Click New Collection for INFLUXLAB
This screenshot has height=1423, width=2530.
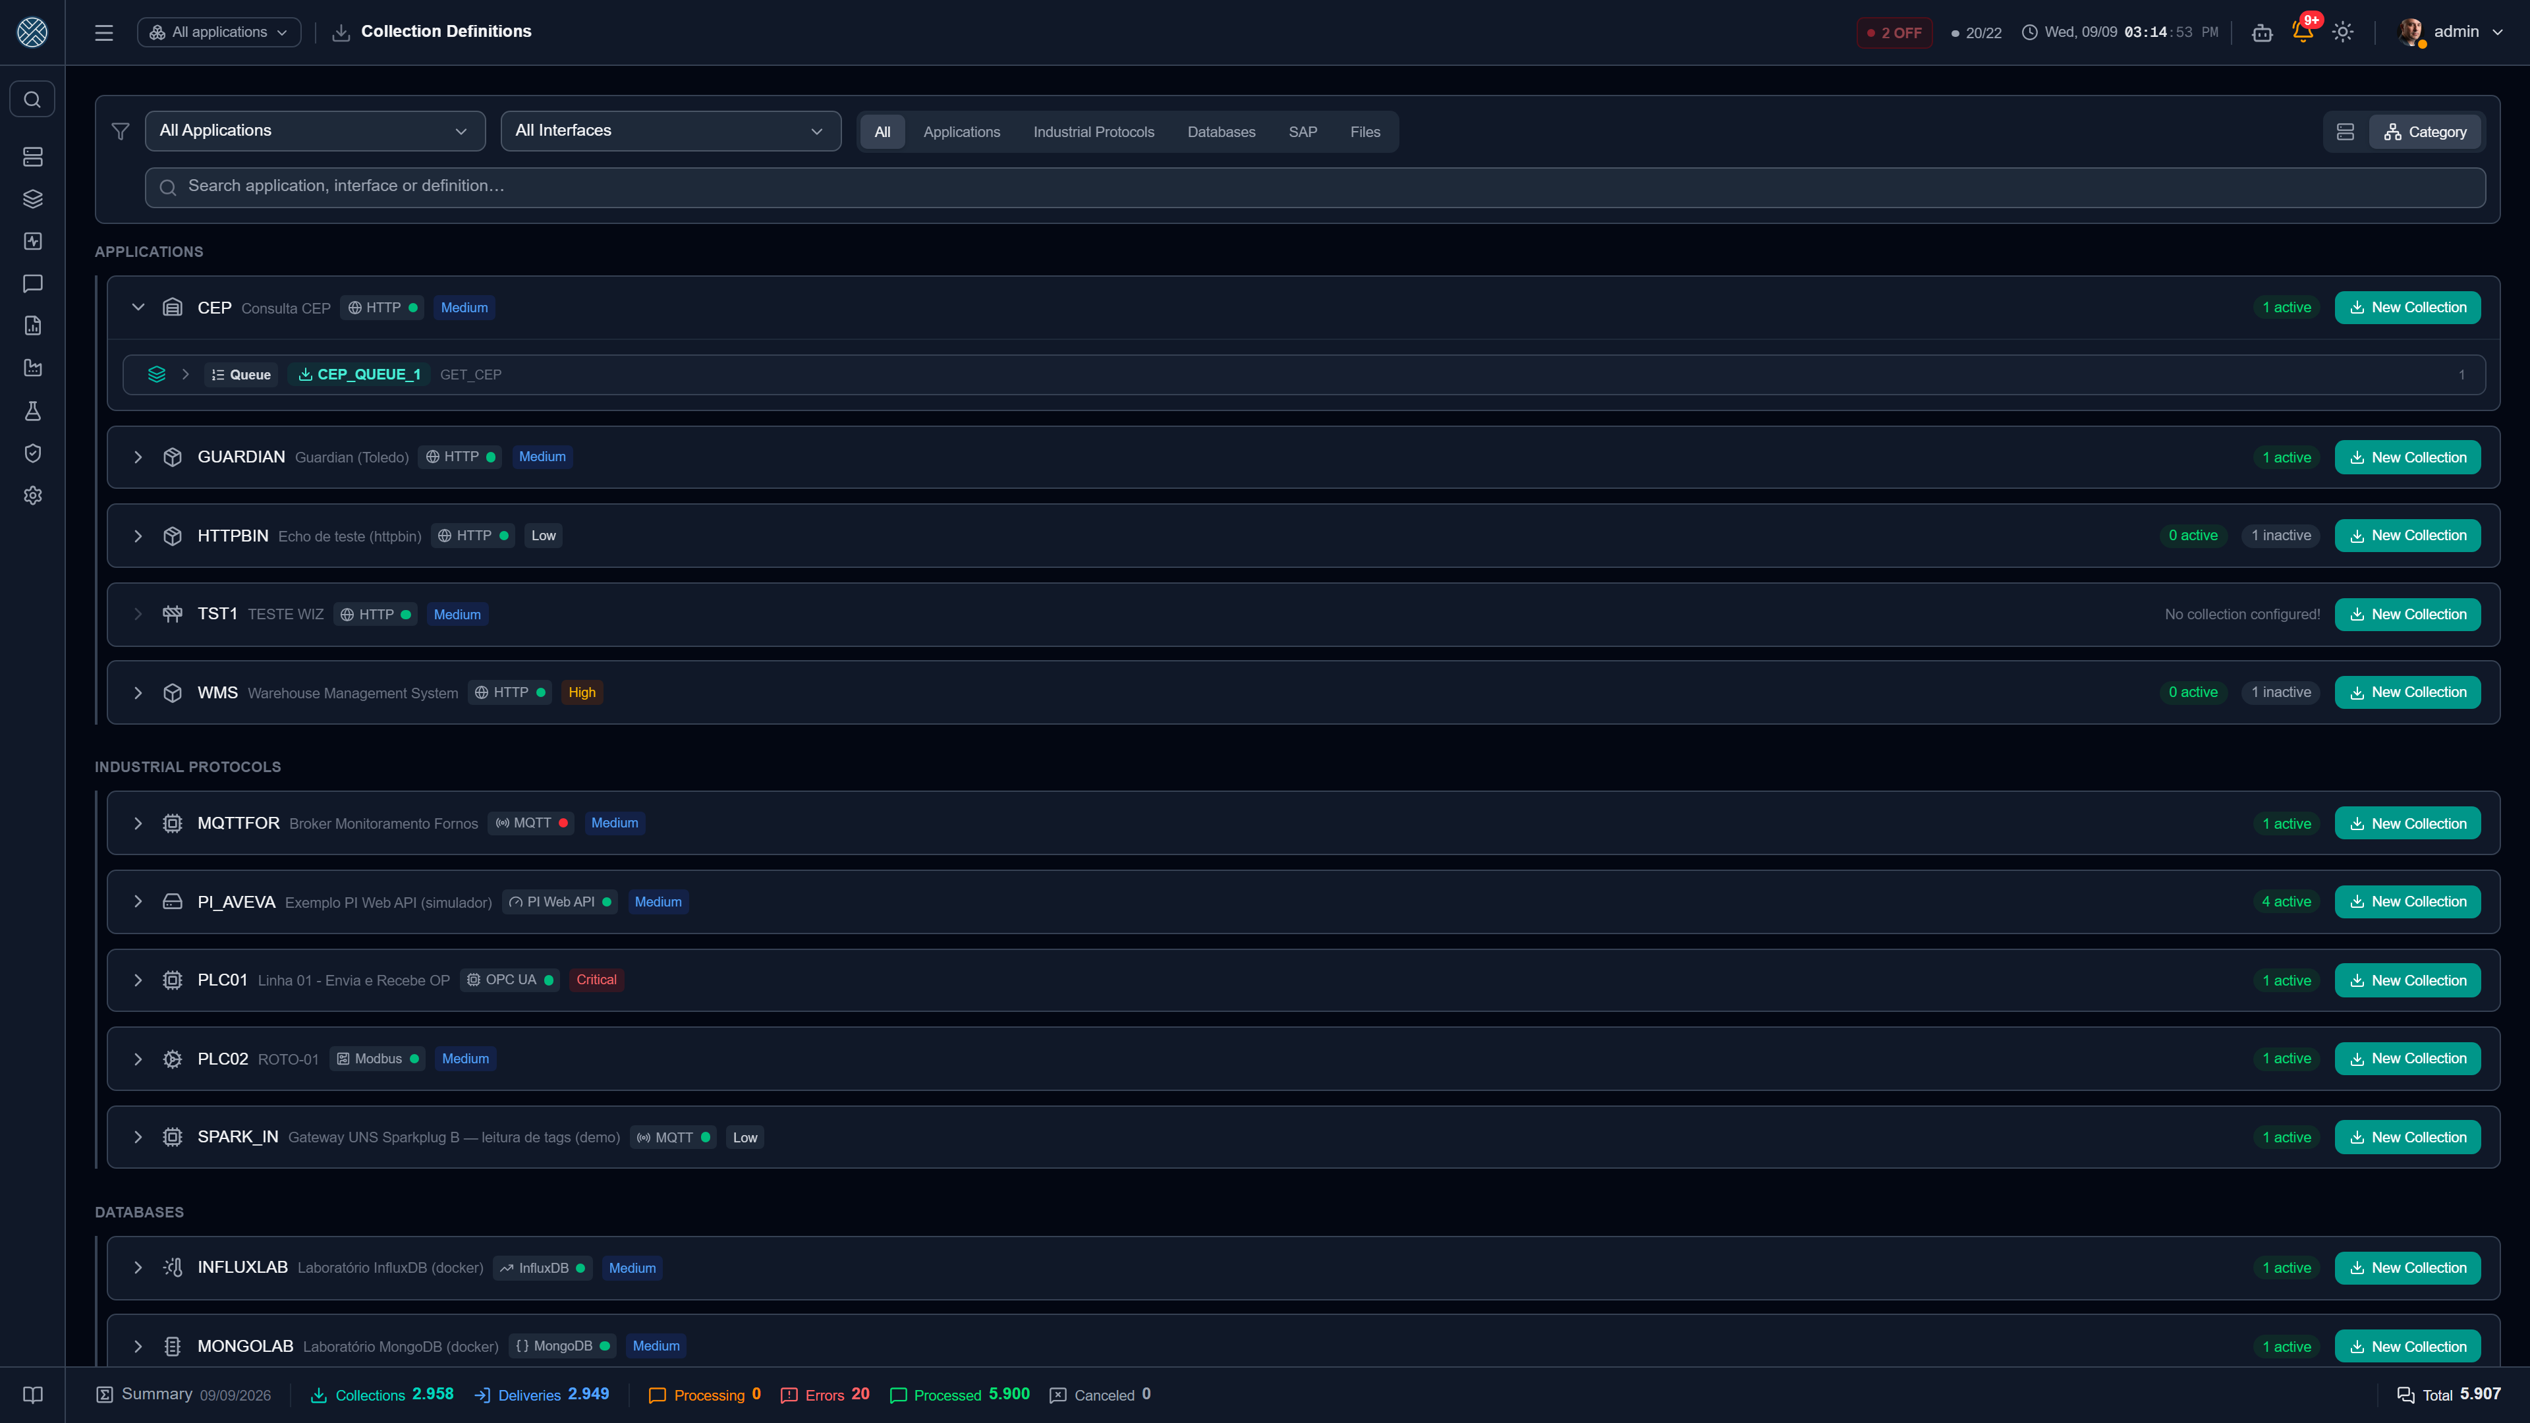click(2407, 1268)
